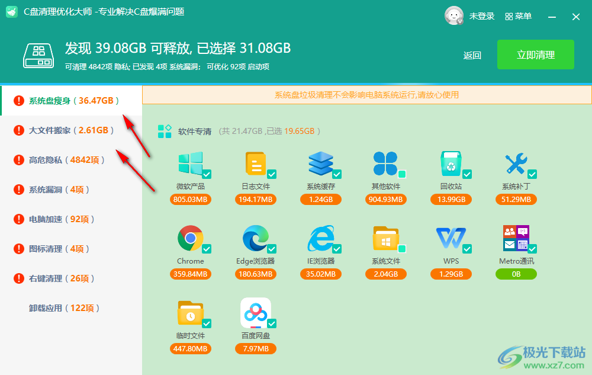592x375 pixels.
Task: Click the 回收站 recycle bin icon
Action: 451,164
